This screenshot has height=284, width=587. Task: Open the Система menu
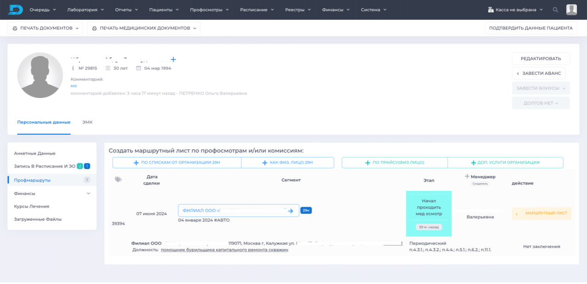click(x=374, y=10)
